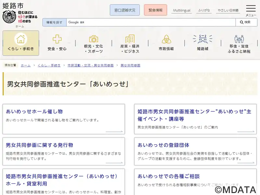Click the cross icon for 安全・安心

[57, 39]
